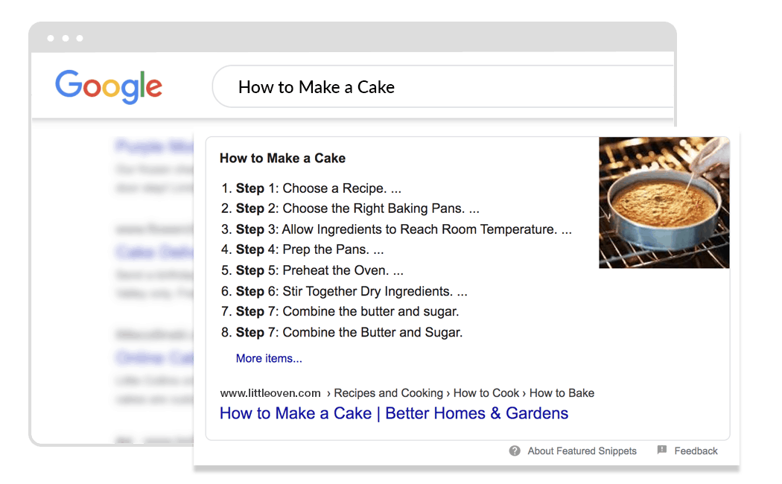This screenshot has width=782, height=484.
Task: Click the Feedback flag icon
Action: pyautogui.click(x=662, y=450)
